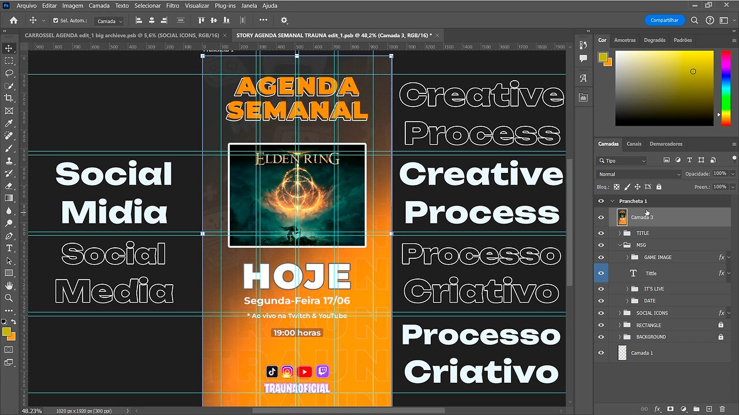Screen dimensions: 739x415
Task: Select the Camada 1 layer thumbnail
Action: pos(622,353)
